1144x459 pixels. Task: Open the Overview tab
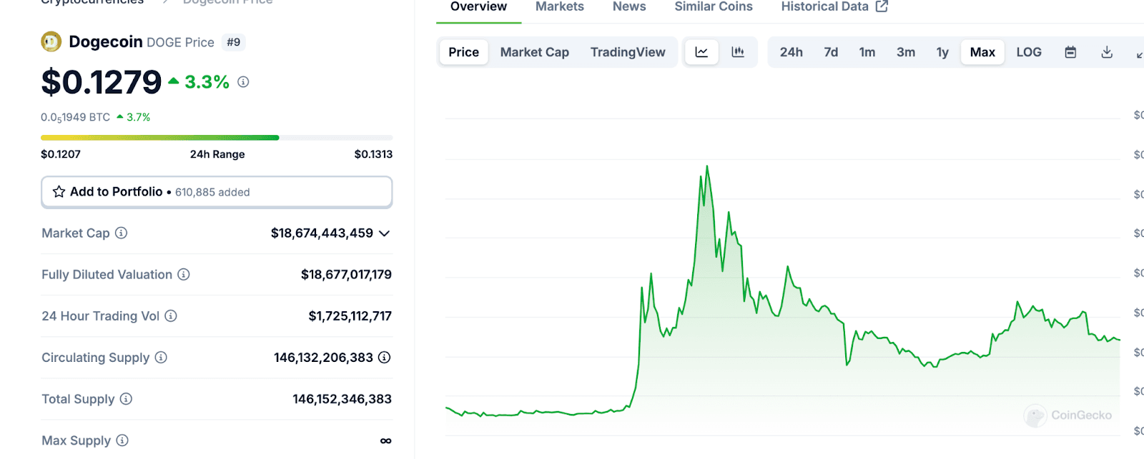pos(478,7)
